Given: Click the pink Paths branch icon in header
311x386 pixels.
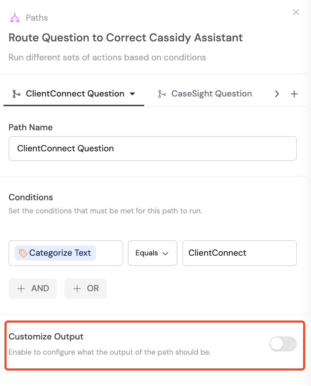Looking at the screenshot, I should [x=15, y=18].
